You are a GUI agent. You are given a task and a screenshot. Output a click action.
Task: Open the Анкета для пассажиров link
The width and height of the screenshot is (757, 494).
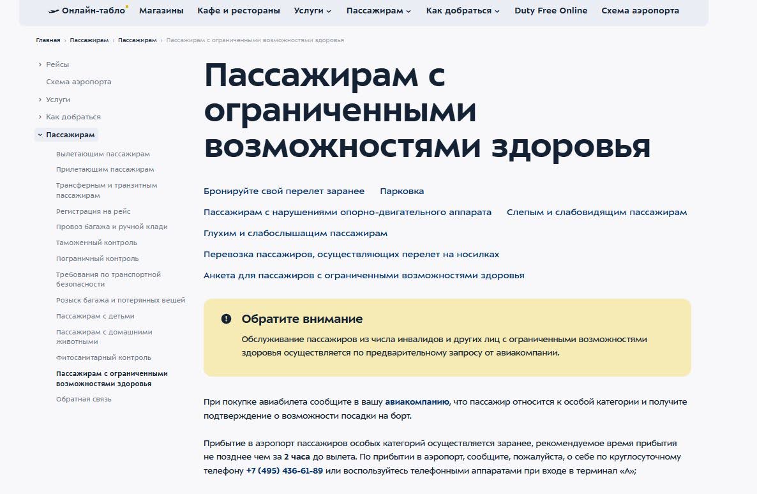[x=364, y=275]
